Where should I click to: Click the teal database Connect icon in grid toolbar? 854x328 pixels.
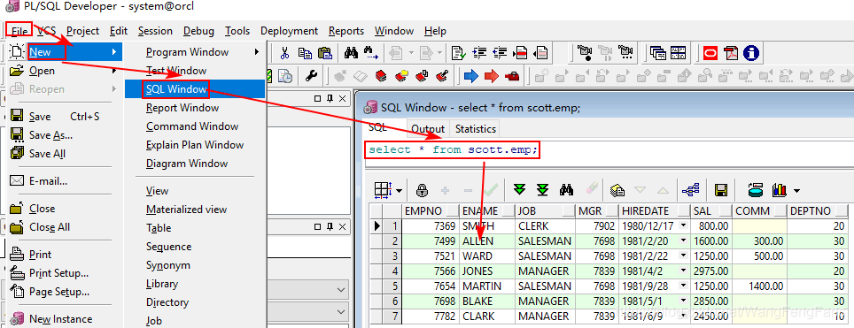coord(756,190)
